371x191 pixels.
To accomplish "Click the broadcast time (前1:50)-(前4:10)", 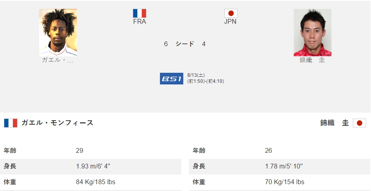I will (205, 81).
